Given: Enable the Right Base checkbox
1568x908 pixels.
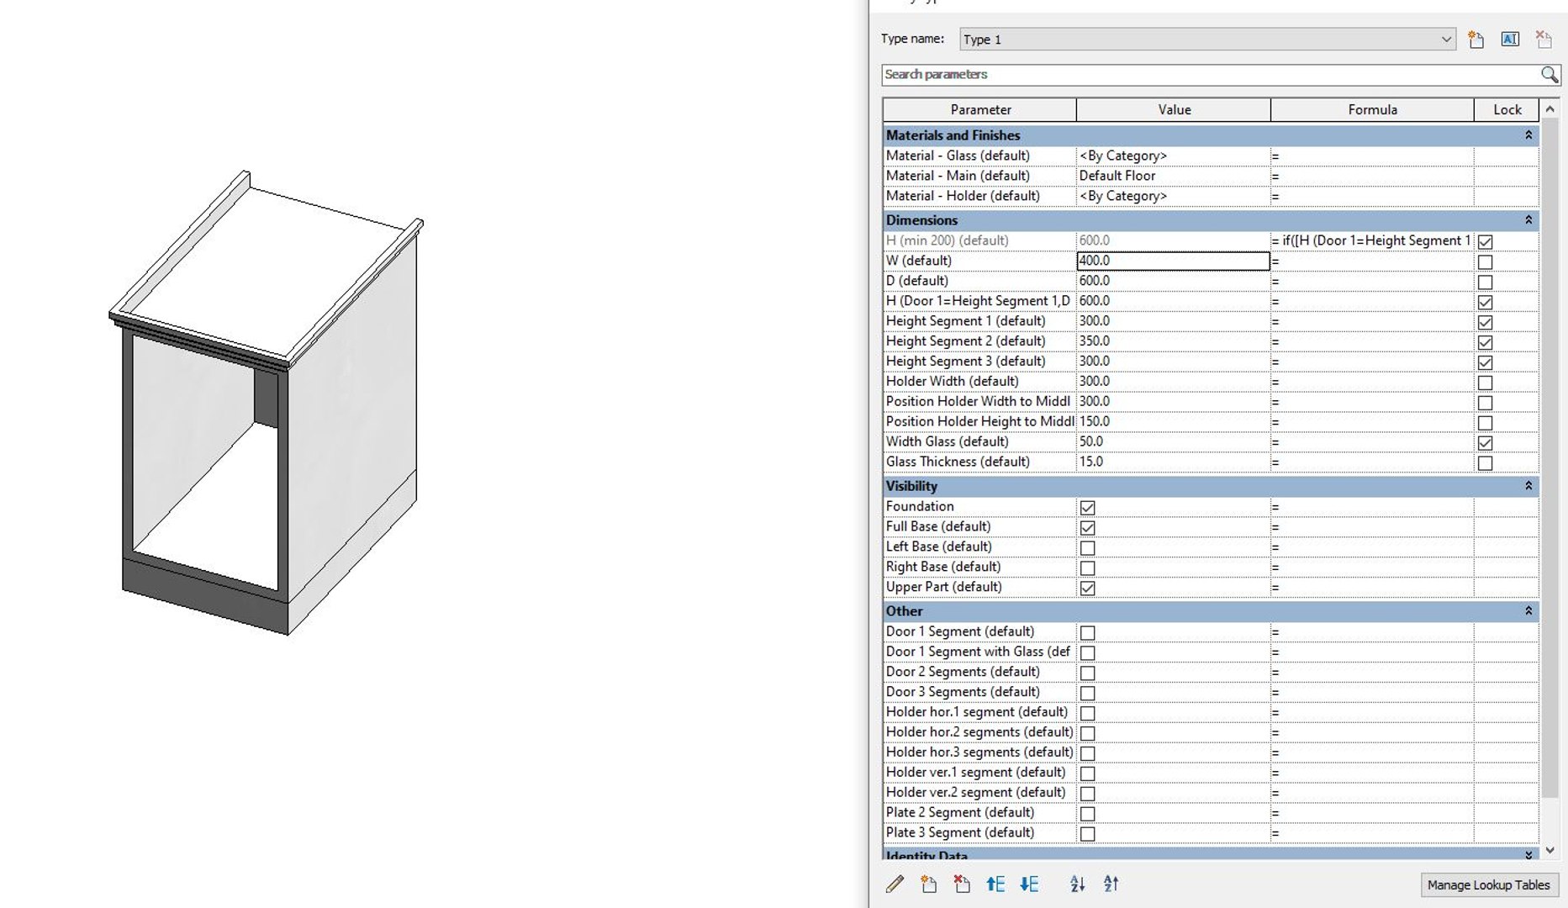Looking at the screenshot, I should [1087, 568].
